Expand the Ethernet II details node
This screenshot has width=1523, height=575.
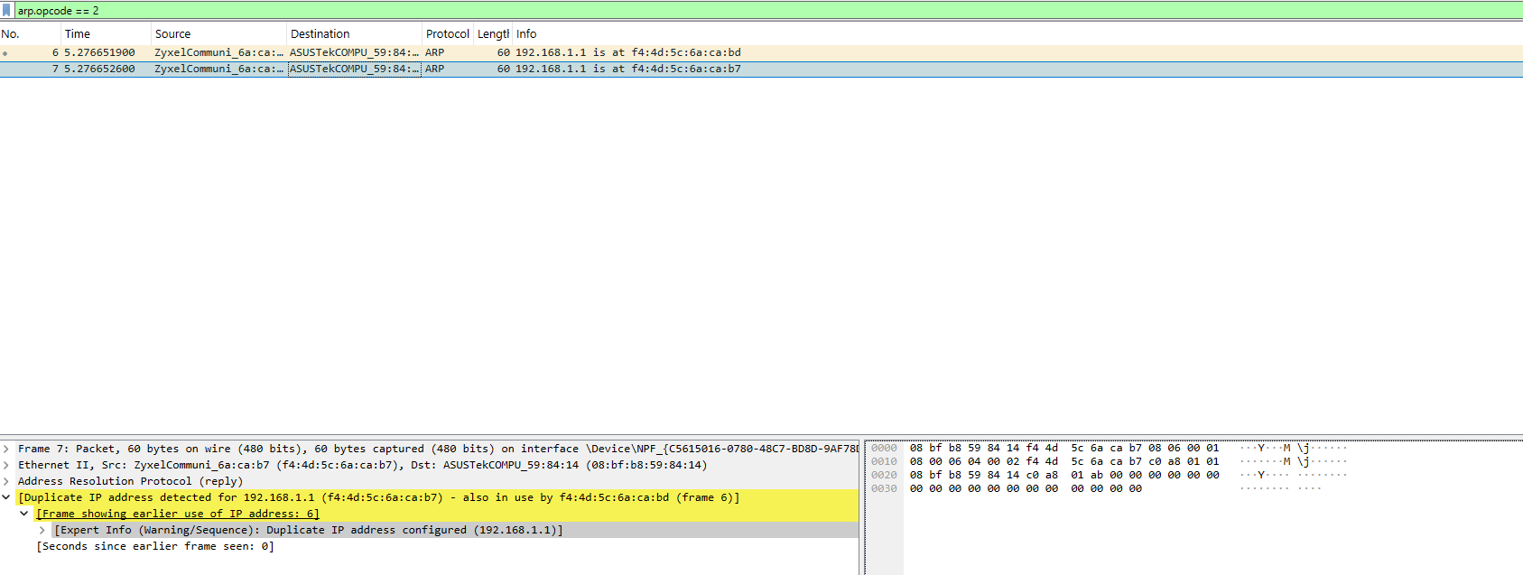[x=6, y=465]
